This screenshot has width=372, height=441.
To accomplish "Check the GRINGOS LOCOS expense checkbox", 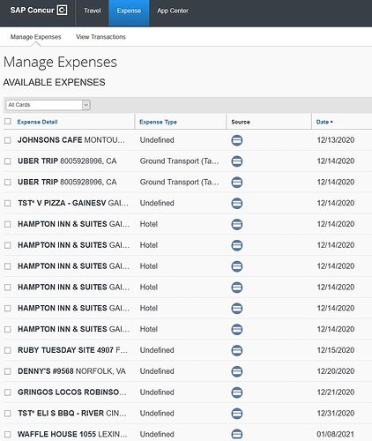I will (x=8, y=392).
